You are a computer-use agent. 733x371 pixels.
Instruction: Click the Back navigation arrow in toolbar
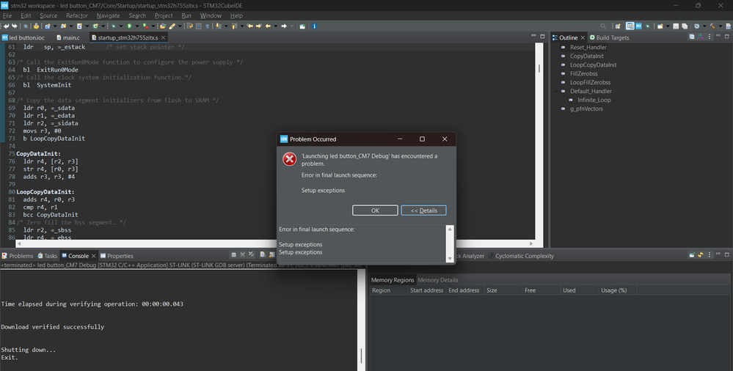click(x=268, y=26)
